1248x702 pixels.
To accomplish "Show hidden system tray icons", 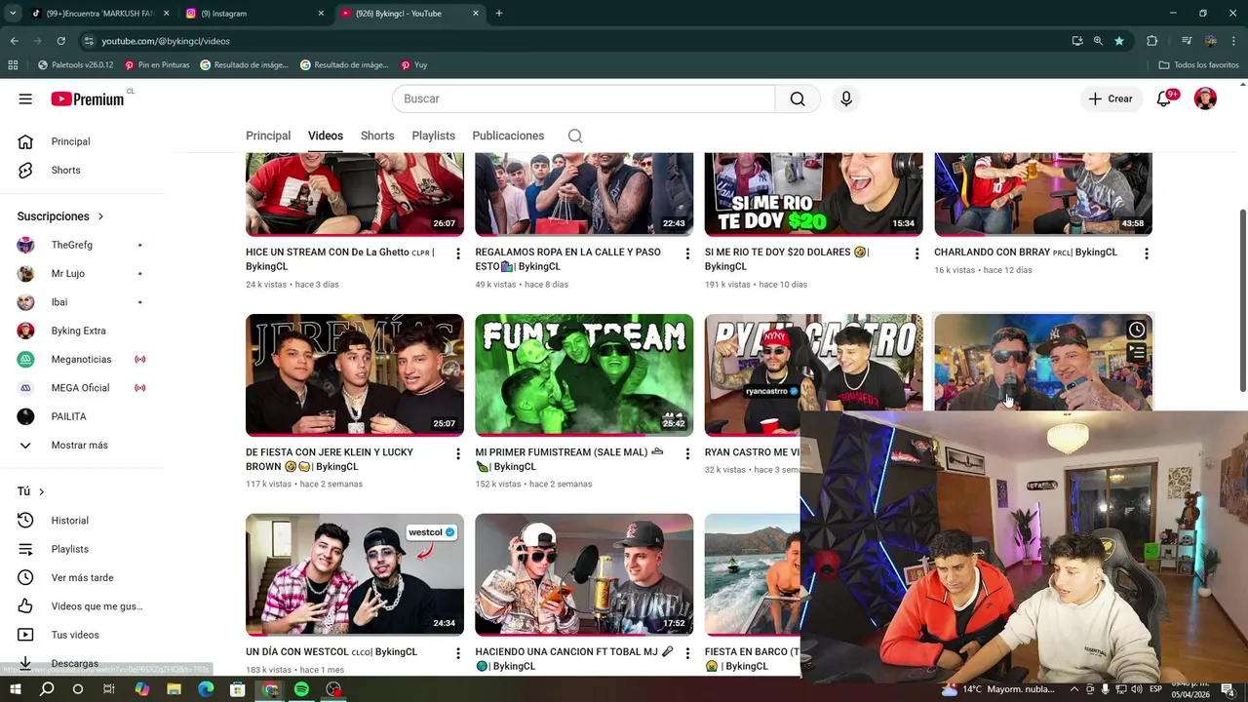I will click(1074, 689).
